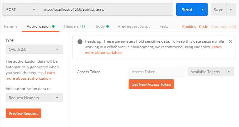Select the Authorization tab
The height and width of the screenshot is (127, 239).
tap(39, 26)
